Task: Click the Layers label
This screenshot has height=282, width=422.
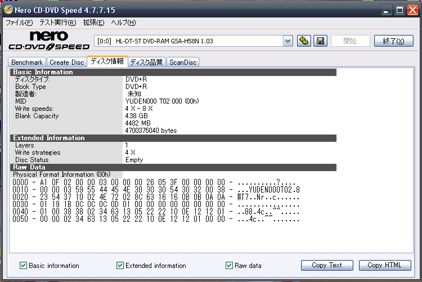Action: click(x=25, y=145)
